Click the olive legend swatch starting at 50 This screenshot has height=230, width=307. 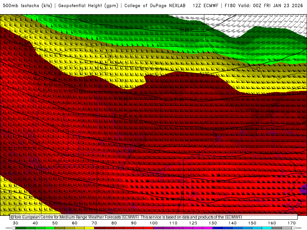point(60,228)
